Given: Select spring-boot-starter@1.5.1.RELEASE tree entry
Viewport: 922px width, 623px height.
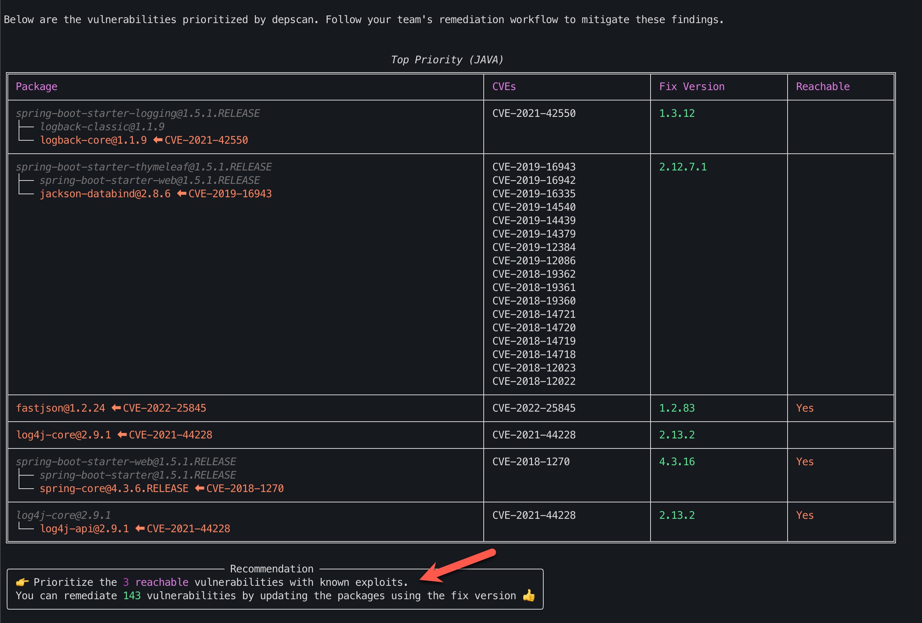Looking at the screenshot, I should (138, 475).
